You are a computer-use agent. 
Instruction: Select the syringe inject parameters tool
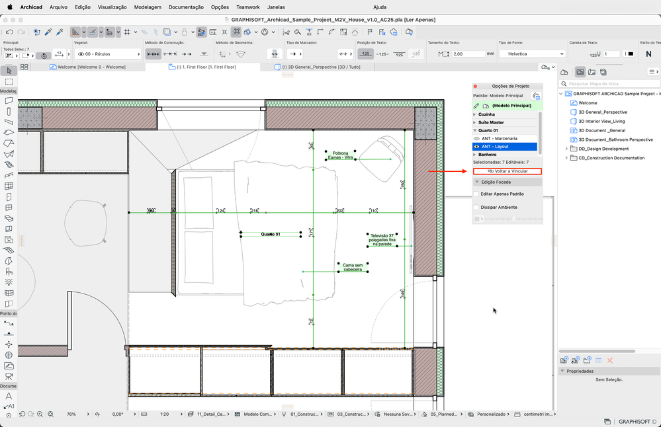(x=60, y=32)
